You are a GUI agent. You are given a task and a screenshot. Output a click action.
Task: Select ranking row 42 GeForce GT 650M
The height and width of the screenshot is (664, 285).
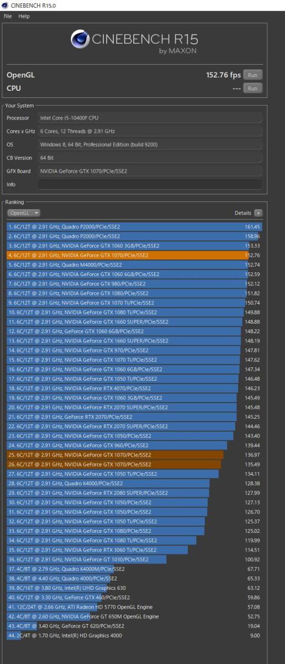(134, 616)
